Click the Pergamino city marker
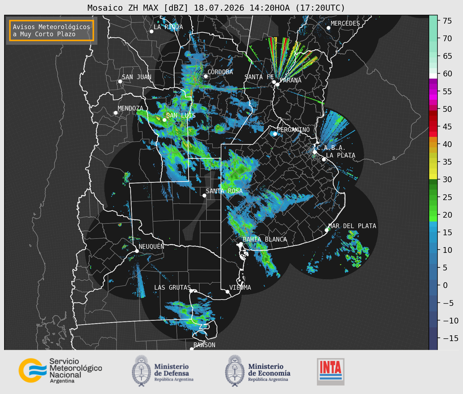Screen dimensions: 463x394 (275, 134)
